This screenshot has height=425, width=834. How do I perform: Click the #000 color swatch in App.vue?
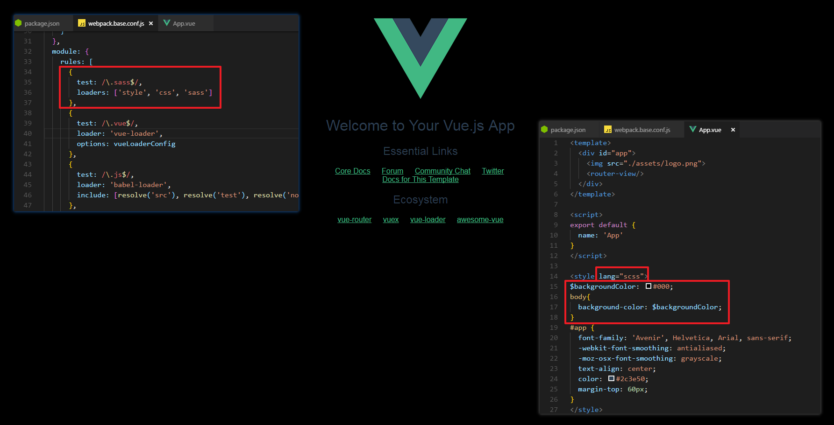[x=649, y=286]
